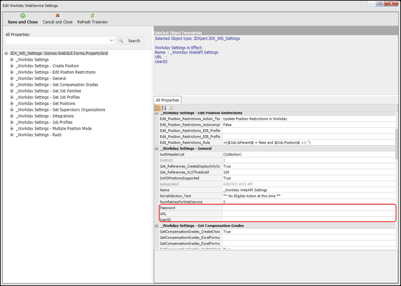
Task: Close the Edit Workday WebService Settings window
Action: click(x=392, y=4)
